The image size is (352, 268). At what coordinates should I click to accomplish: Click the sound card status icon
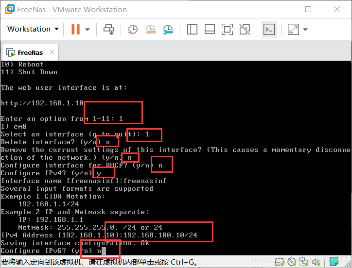click(x=316, y=262)
